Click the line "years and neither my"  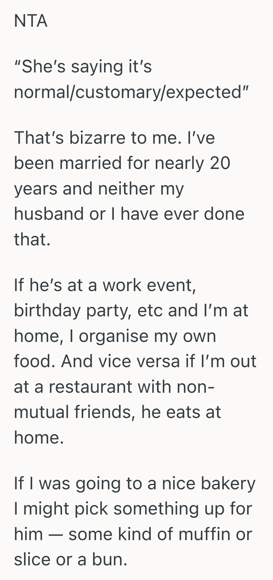point(99,188)
